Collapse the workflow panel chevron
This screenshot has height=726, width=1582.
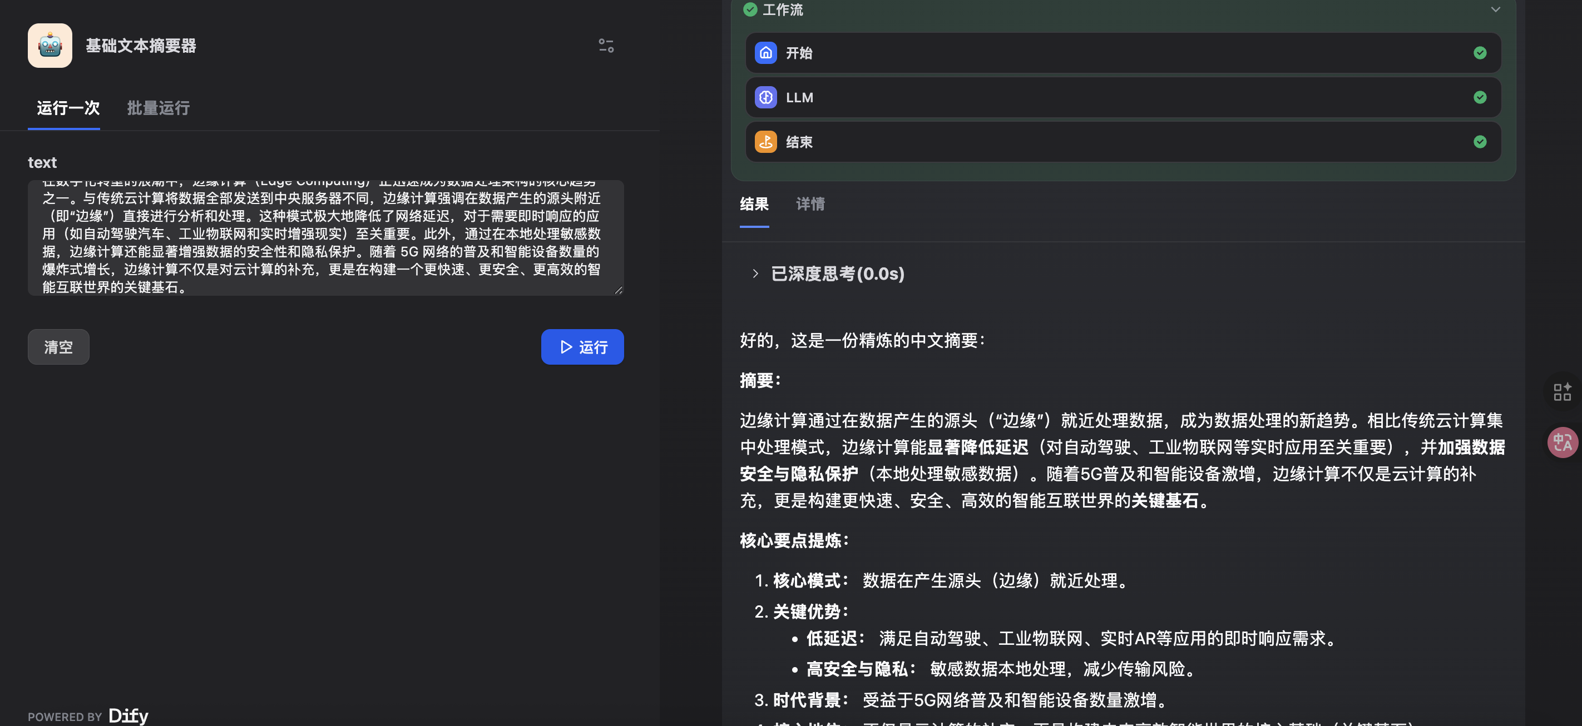[x=1495, y=9]
